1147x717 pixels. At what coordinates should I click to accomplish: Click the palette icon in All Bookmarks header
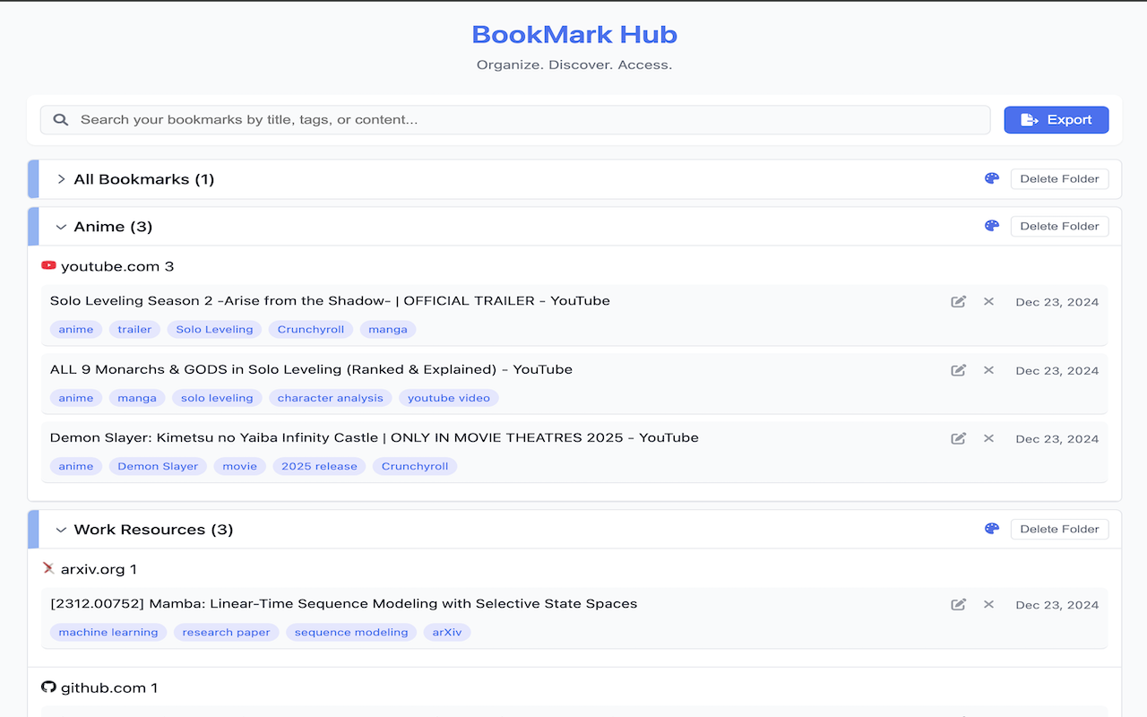pos(991,178)
